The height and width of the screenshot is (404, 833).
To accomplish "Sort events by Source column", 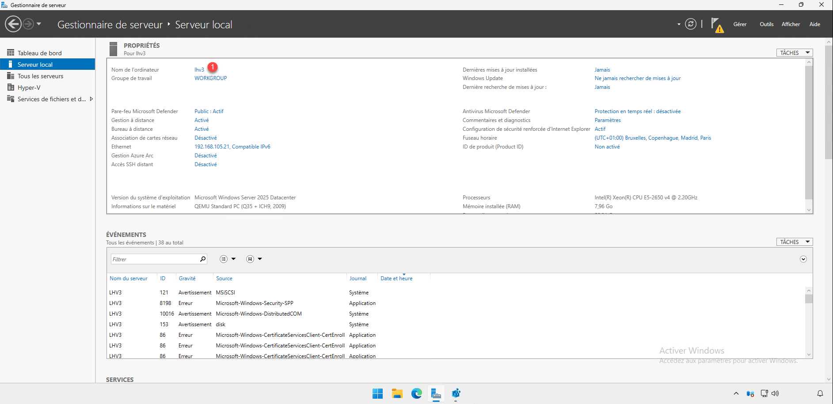I will (224, 278).
